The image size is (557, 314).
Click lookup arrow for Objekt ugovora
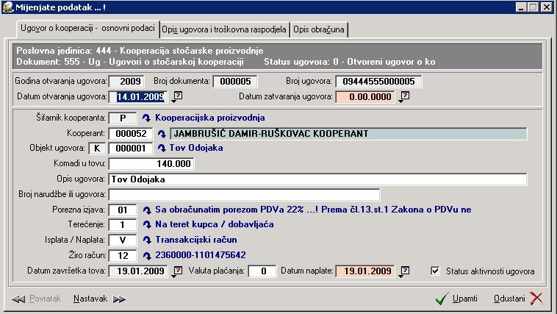tap(161, 149)
